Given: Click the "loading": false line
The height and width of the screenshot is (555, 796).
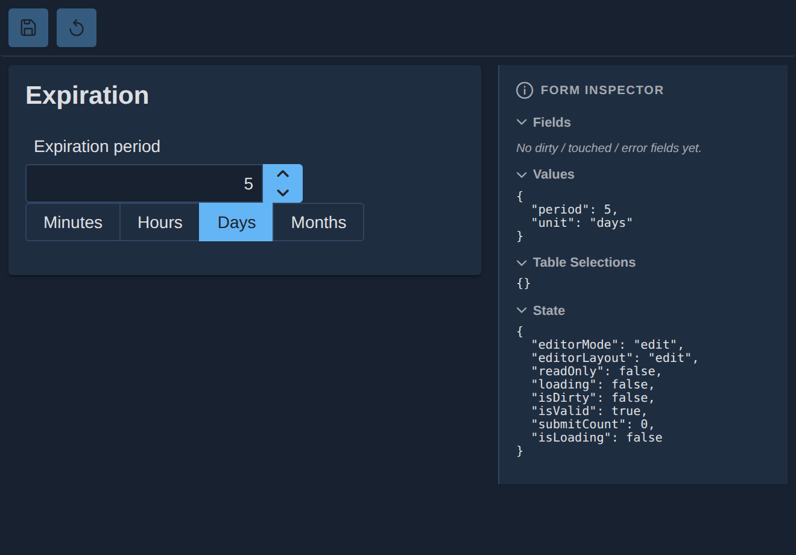Looking at the screenshot, I should 593,384.
